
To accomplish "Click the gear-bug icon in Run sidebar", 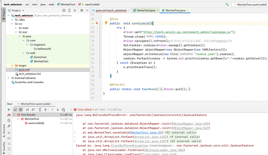I will tap(9, 144).
